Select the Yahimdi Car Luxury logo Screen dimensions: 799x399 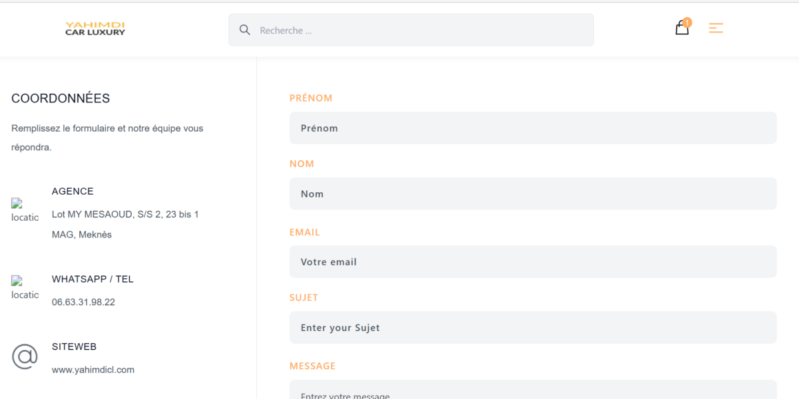(95, 29)
